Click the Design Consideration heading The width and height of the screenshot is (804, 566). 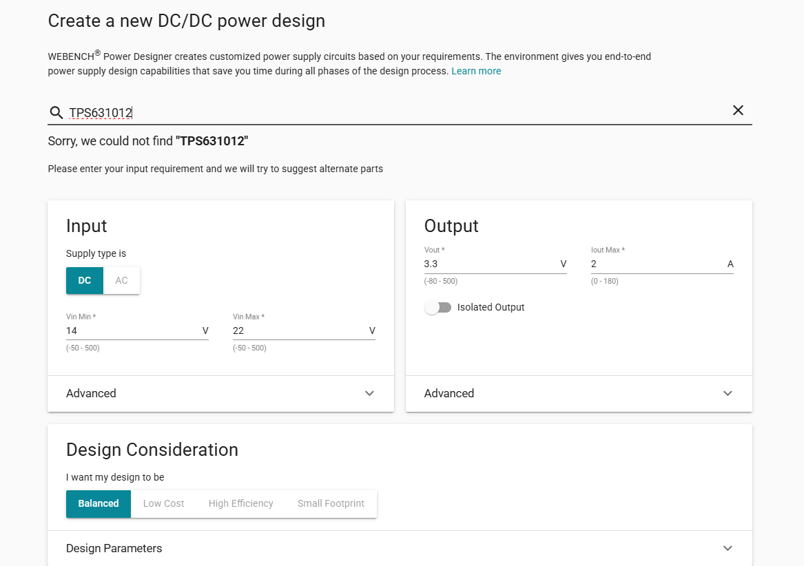[152, 450]
